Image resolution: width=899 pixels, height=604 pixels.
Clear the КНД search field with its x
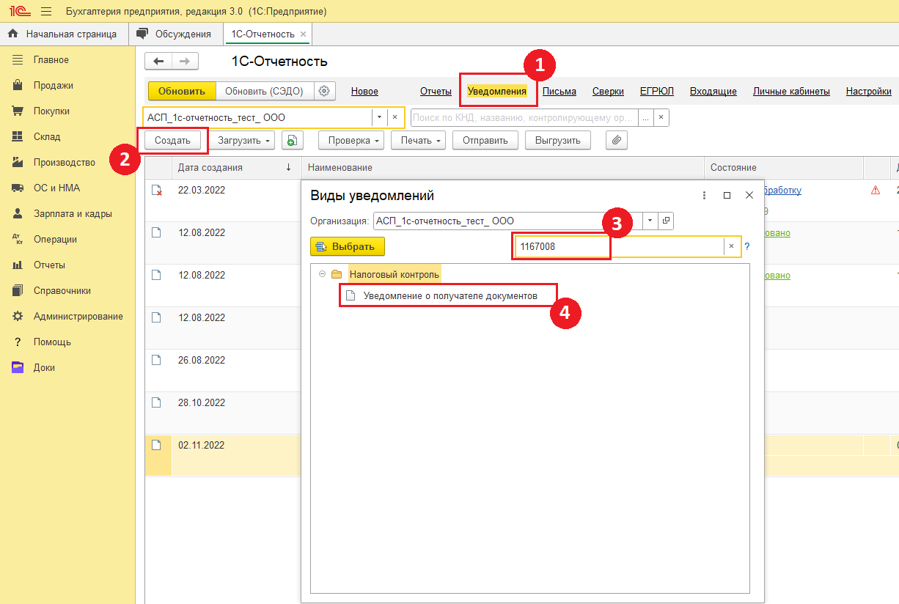(661, 117)
